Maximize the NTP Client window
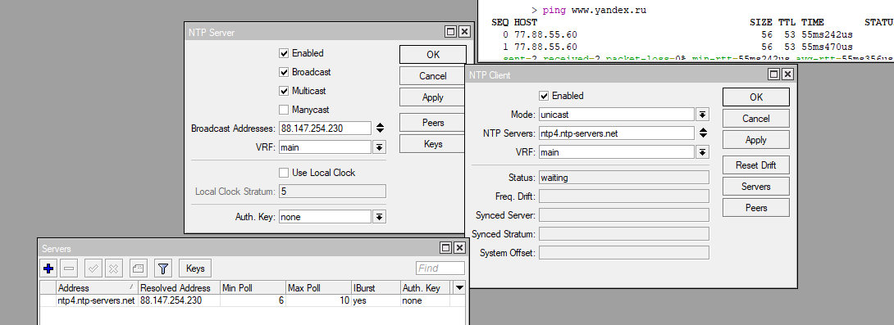Viewport: 894px width, 325px height. point(773,74)
